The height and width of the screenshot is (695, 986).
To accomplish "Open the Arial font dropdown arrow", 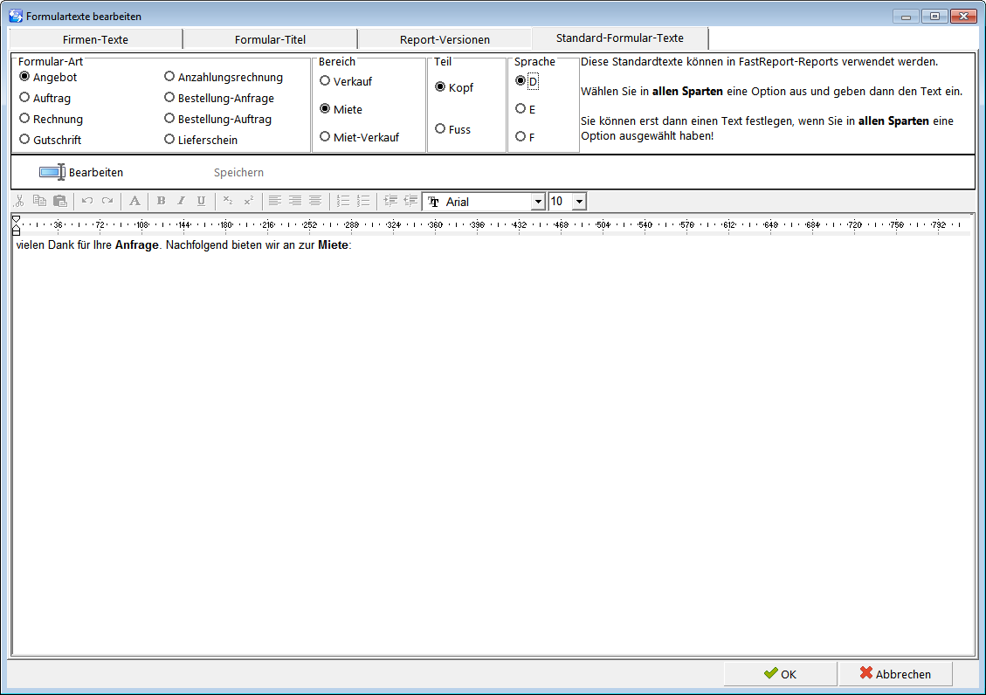I will coord(538,202).
